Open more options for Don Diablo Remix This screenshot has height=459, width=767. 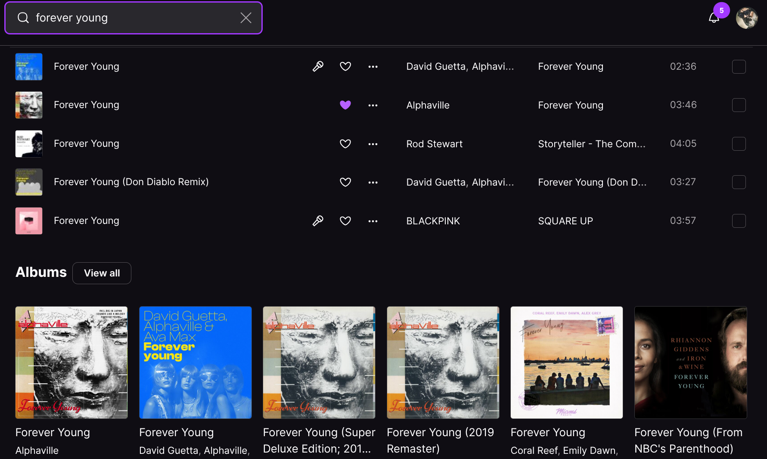pos(373,183)
